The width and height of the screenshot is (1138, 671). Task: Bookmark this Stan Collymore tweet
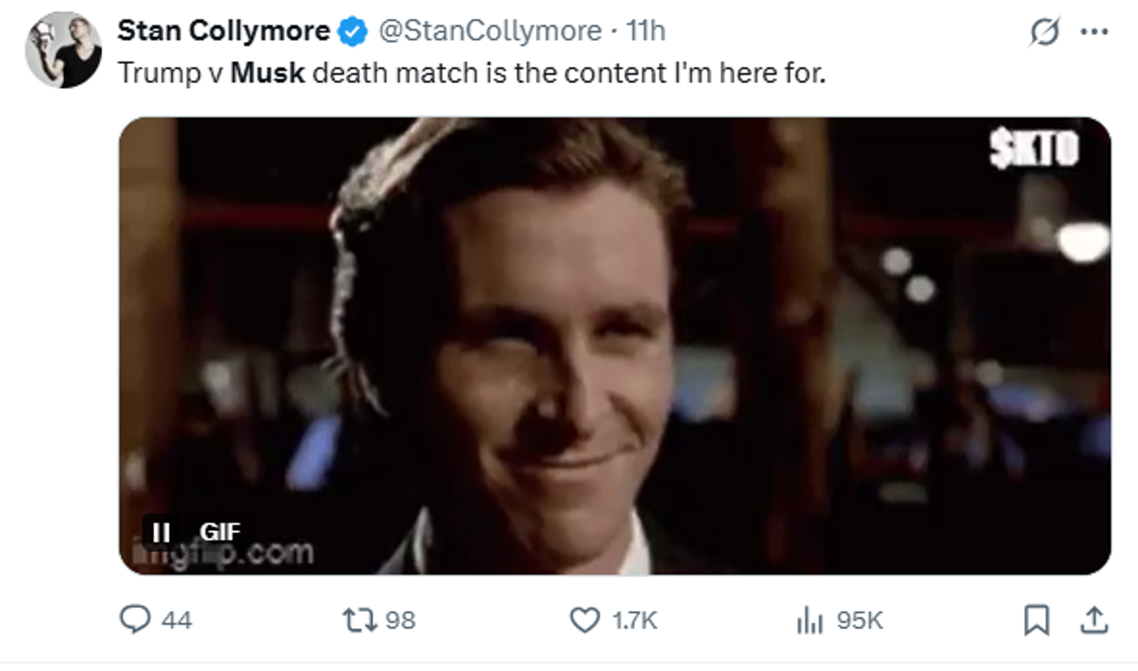pos(1036,619)
